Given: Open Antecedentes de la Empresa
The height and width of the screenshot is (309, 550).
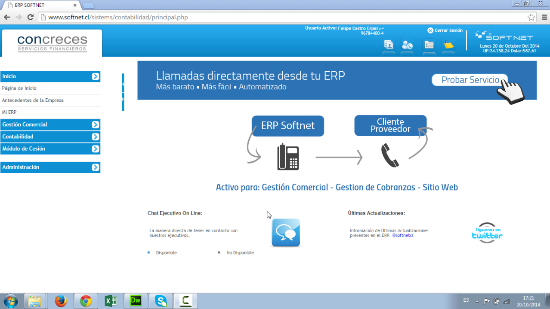Looking at the screenshot, I should pos(33,100).
